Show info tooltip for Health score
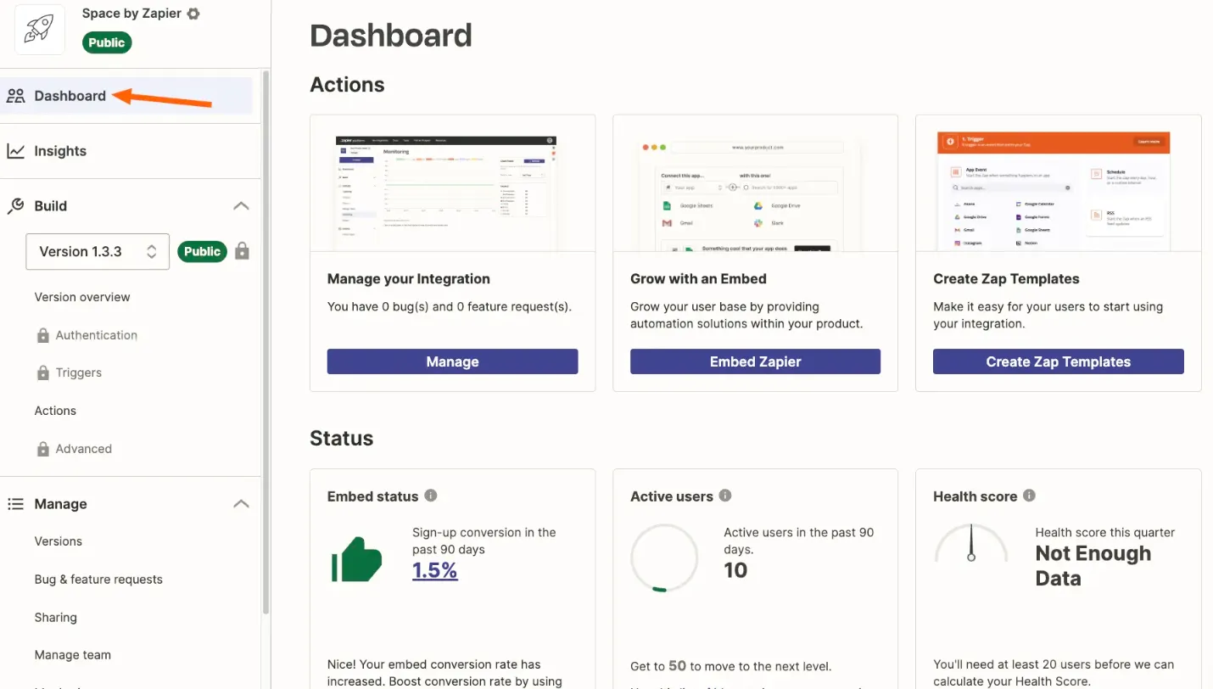The width and height of the screenshot is (1213, 689). click(x=1029, y=496)
